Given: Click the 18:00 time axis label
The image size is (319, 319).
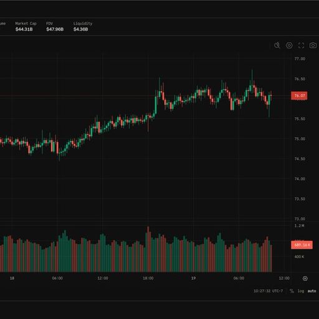Looking at the screenshot, I should pyautogui.click(x=148, y=278).
